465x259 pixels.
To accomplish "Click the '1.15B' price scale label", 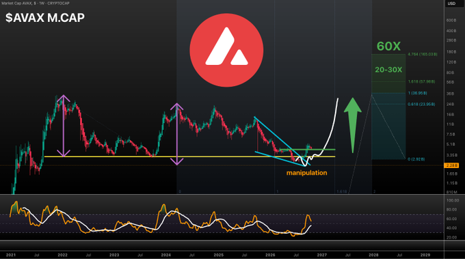I will (x=451, y=183).
